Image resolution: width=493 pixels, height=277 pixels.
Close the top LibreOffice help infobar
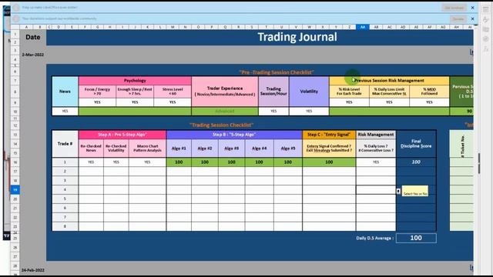click(x=472, y=8)
